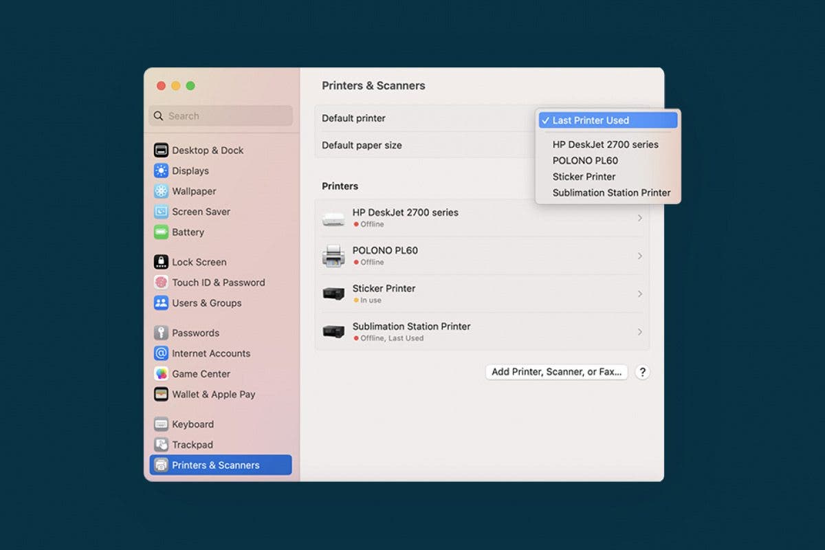Select POLONO PL60 as default printer option
Image resolution: width=825 pixels, height=550 pixels.
tap(585, 161)
